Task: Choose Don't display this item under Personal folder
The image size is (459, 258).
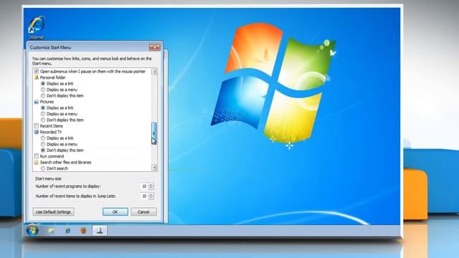Action: click(43, 95)
